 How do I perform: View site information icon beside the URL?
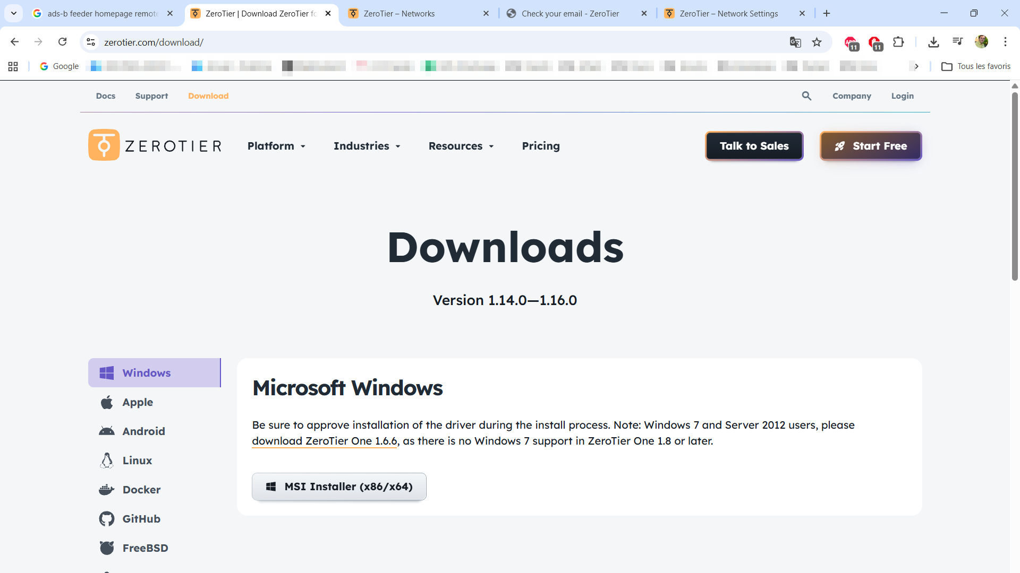pos(91,42)
